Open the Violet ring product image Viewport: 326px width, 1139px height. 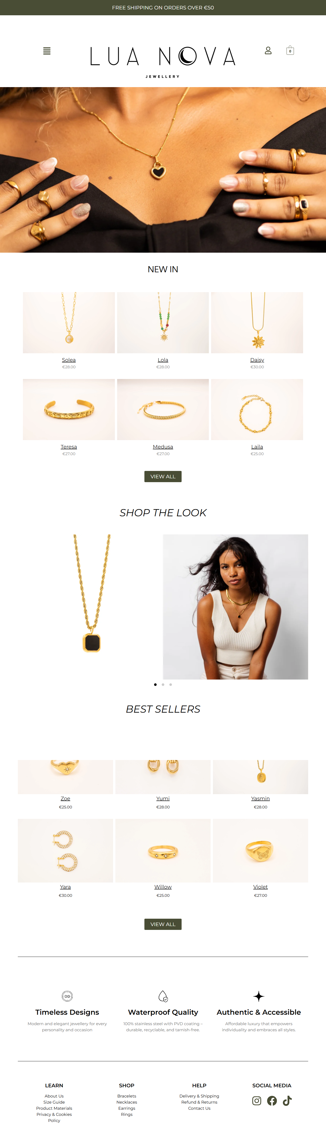[261, 851]
